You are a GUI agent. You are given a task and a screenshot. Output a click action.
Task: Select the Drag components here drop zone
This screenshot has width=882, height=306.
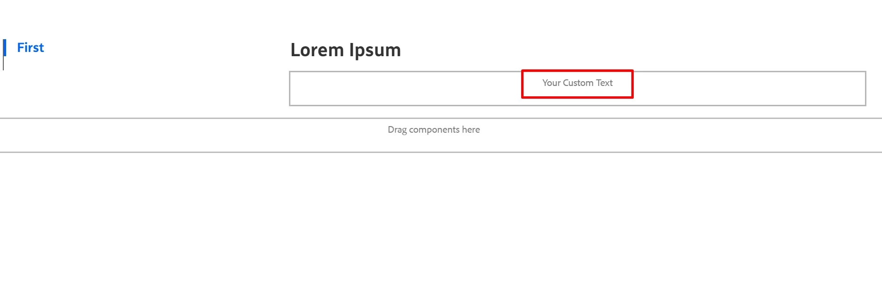441,135
